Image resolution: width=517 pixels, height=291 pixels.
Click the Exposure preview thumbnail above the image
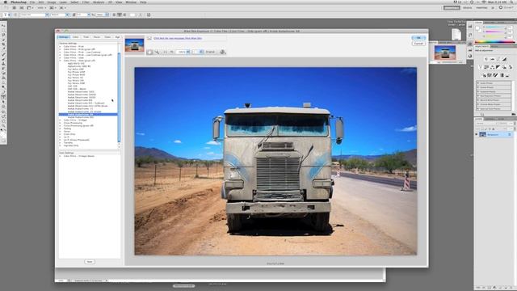(x=135, y=44)
